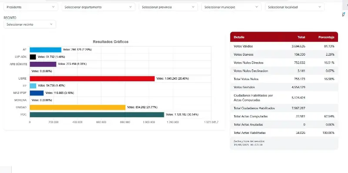This screenshot has width=348, height=173.
Task: Click the Votos Emitidos row label
Action: [244, 87]
